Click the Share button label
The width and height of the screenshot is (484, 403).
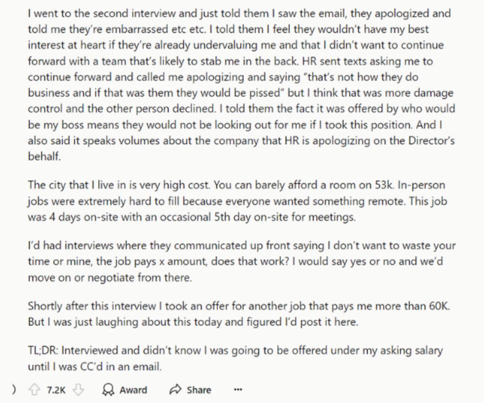pyautogui.click(x=198, y=390)
